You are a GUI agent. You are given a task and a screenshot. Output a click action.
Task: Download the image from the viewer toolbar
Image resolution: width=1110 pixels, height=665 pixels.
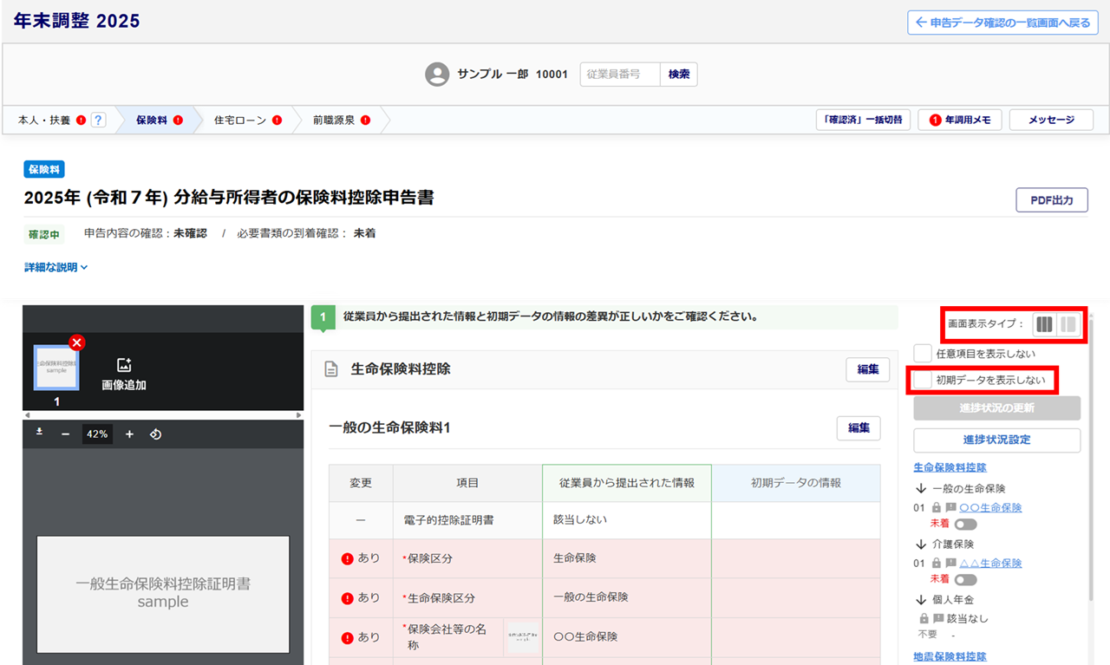click(40, 433)
